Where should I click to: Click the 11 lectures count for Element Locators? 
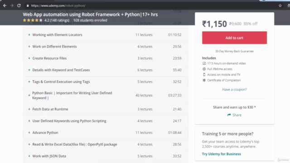[144, 35]
